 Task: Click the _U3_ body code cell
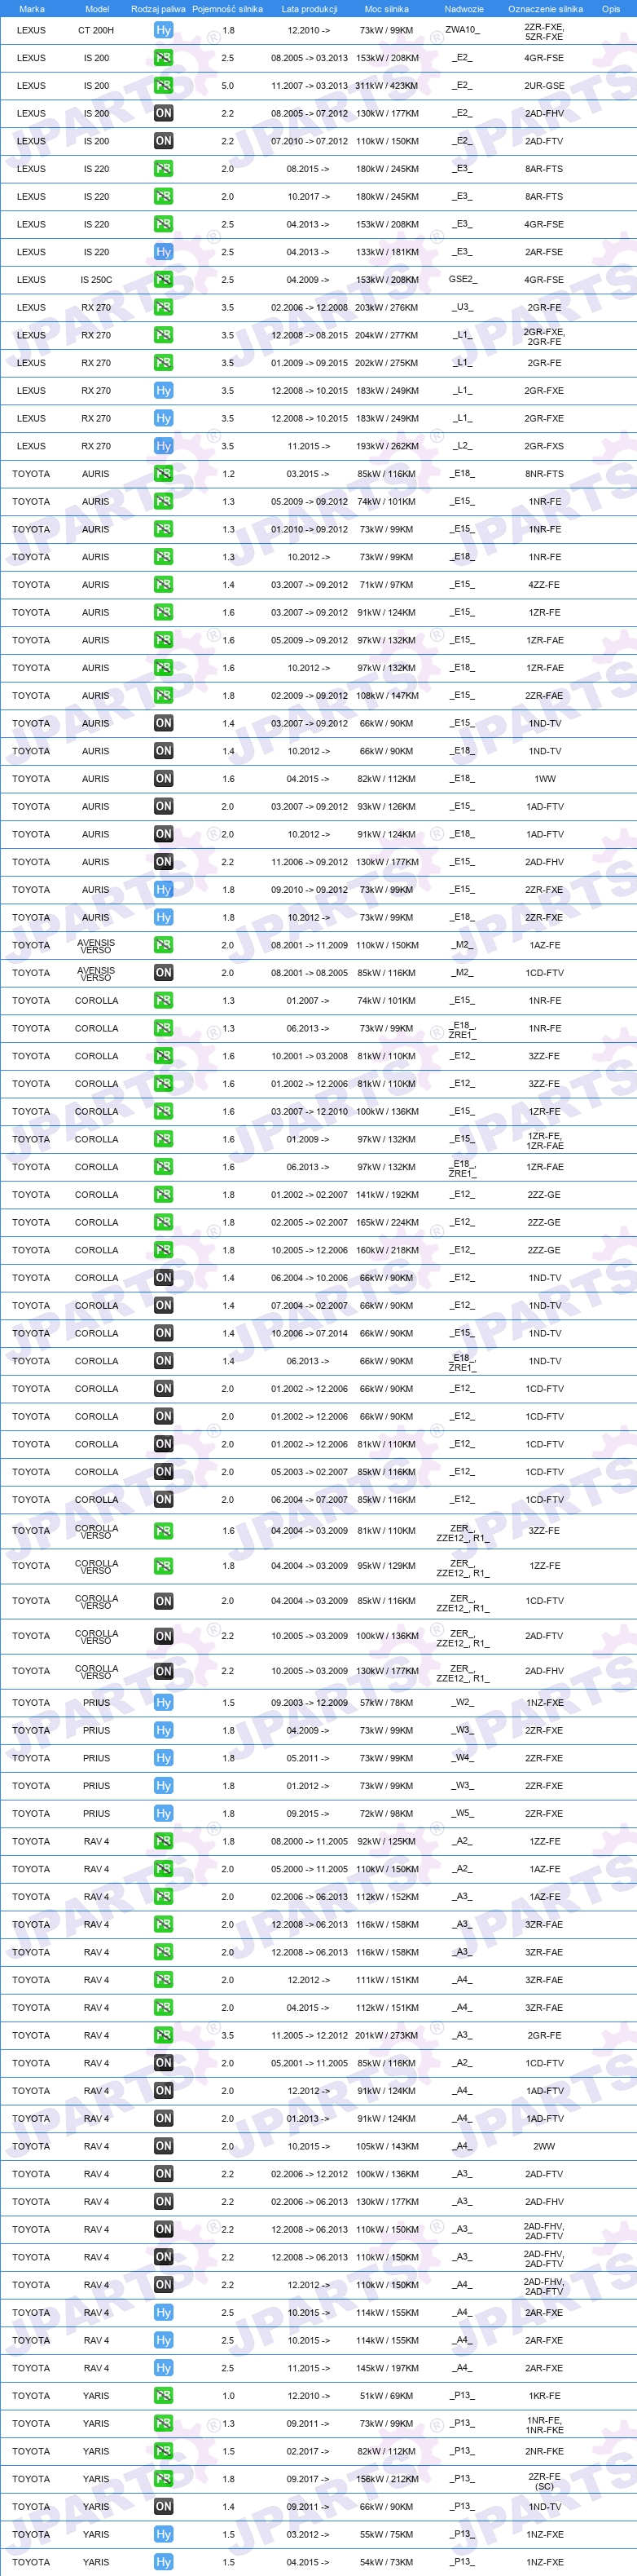(463, 308)
